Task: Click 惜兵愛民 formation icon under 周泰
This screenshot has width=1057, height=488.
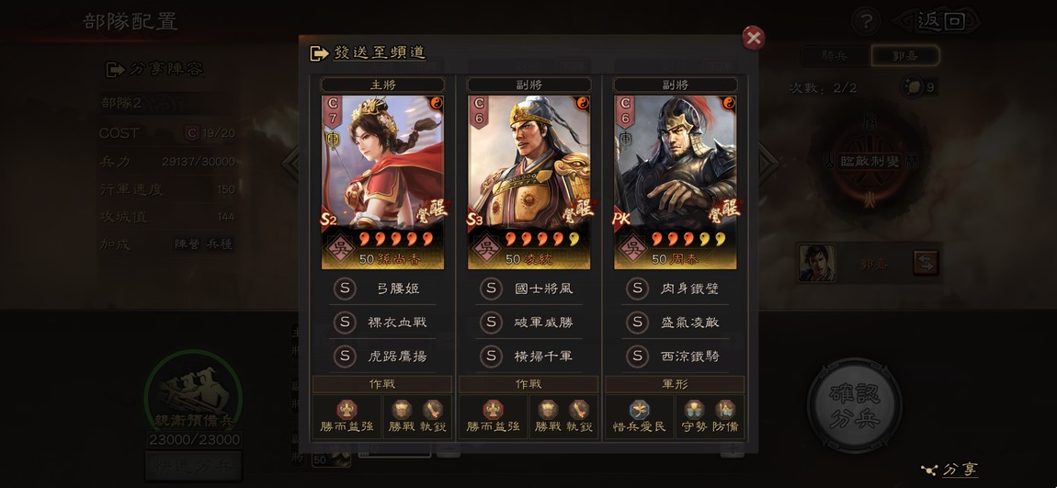Action: click(639, 410)
